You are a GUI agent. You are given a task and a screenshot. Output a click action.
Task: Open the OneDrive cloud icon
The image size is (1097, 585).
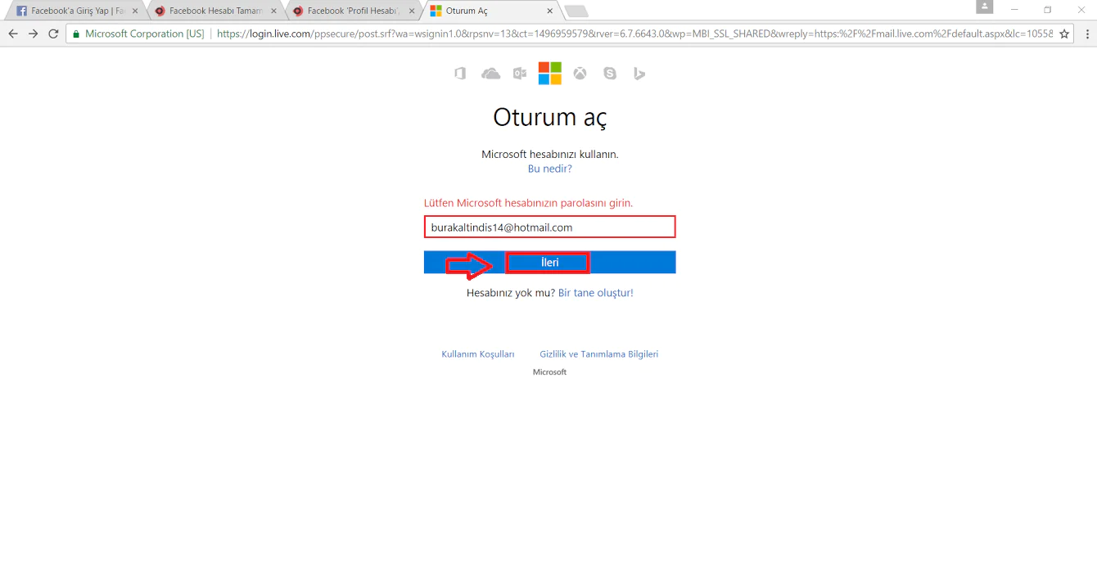pos(490,73)
